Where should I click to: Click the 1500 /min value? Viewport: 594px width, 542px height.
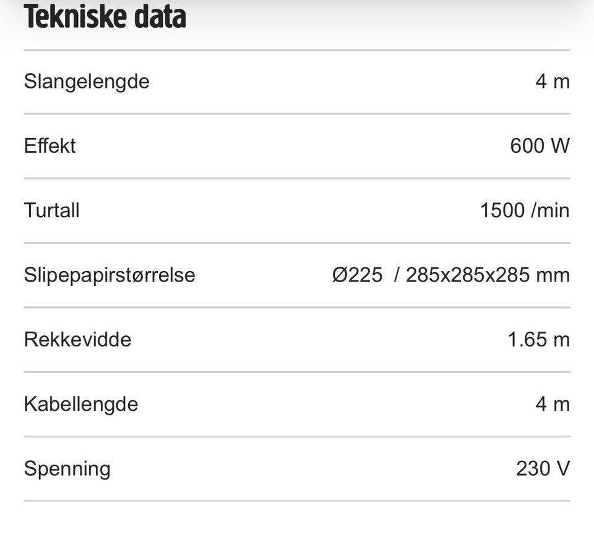click(525, 210)
